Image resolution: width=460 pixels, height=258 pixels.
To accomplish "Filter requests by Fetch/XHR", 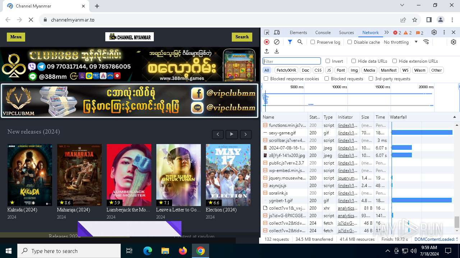I will (286, 70).
